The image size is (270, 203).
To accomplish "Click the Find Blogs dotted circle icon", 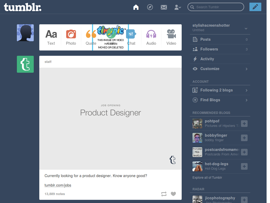I will click(x=195, y=100).
